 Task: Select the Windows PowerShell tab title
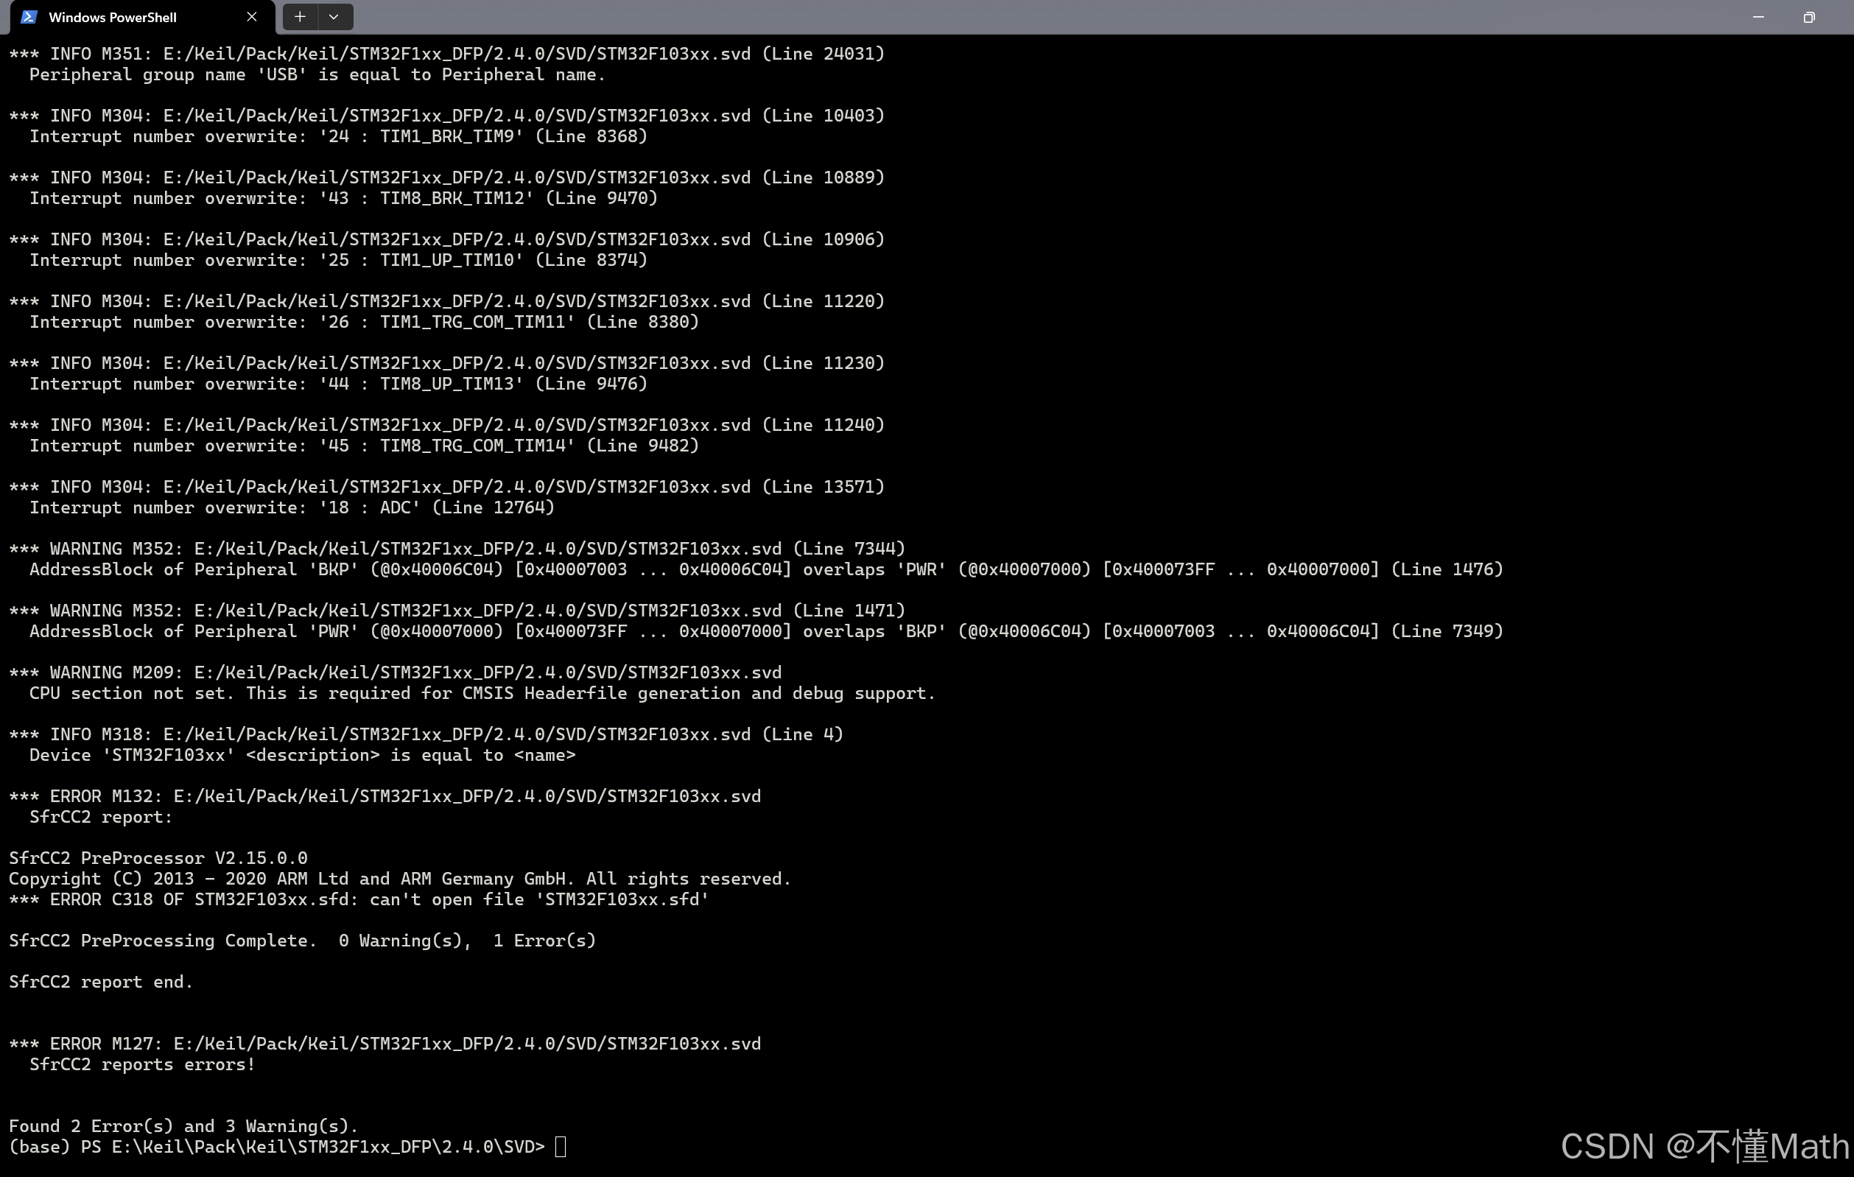(x=113, y=17)
